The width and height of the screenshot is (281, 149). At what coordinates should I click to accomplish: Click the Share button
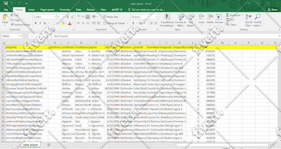coord(272,9)
